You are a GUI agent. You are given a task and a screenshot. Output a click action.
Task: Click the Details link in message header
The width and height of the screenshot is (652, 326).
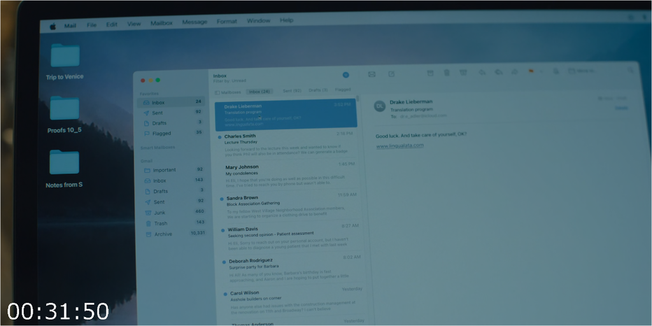tap(621, 108)
